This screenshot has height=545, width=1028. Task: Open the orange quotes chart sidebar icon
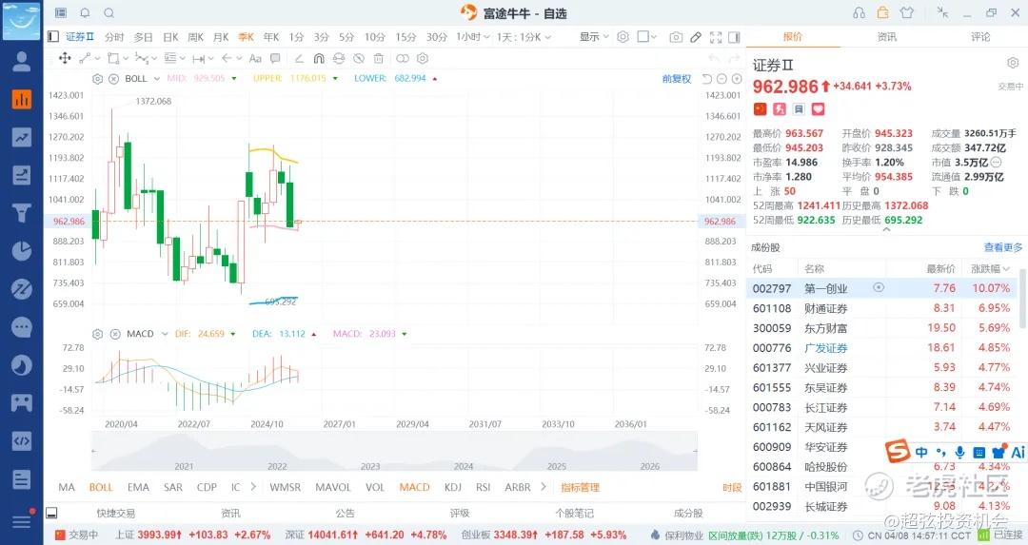22,100
